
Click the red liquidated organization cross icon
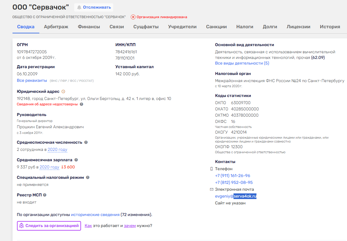tap(133, 17)
